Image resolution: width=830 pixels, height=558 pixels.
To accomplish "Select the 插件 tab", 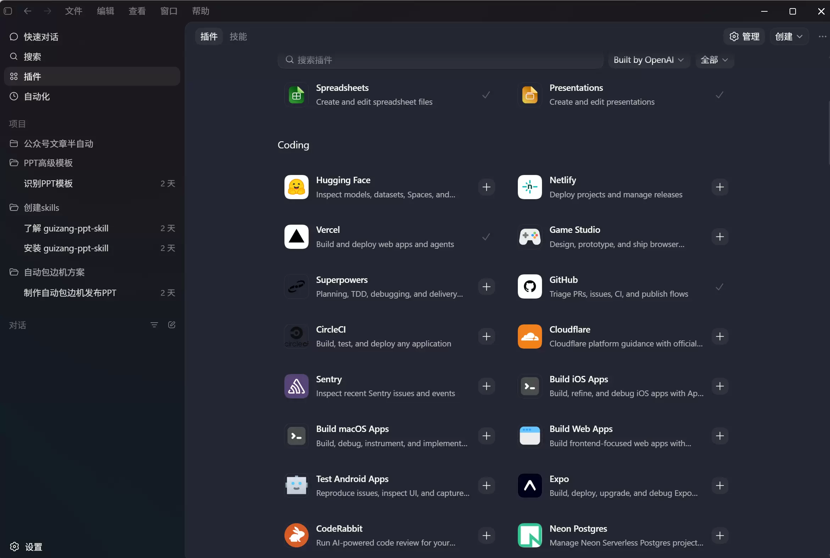I will (x=209, y=37).
